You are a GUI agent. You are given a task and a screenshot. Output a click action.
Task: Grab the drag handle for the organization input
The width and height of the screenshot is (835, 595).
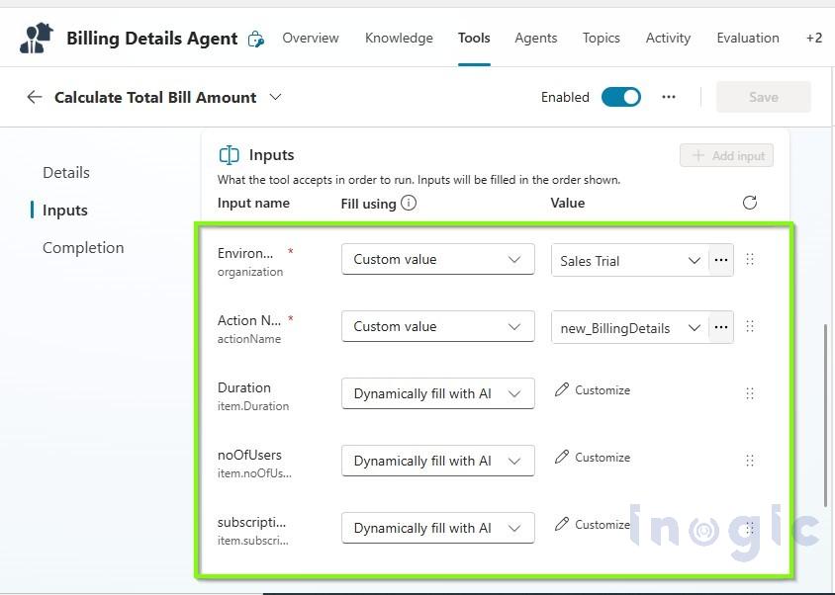click(x=750, y=259)
